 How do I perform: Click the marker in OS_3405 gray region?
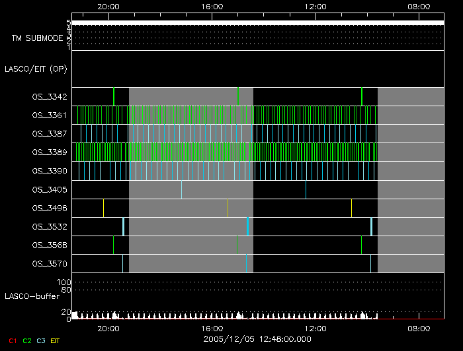[182, 189]
